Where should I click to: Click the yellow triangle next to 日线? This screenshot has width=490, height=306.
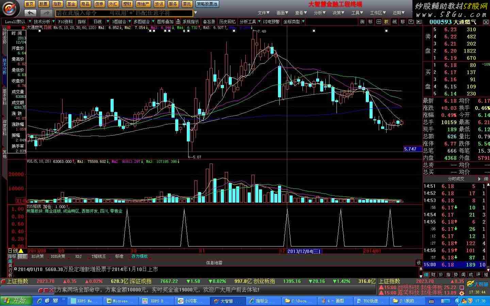point(21,251)
